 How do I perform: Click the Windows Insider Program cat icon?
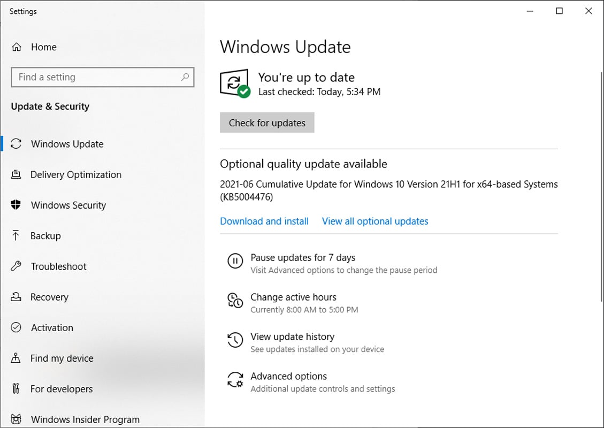[16, 419]
